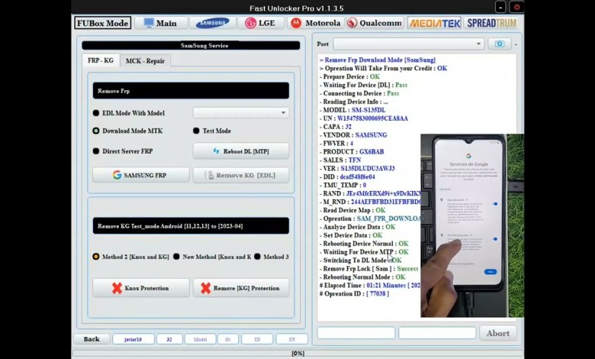Screen dimensions: 595x359
Task: Click the credit value 32 box
Action: click(x=169, y=339)
